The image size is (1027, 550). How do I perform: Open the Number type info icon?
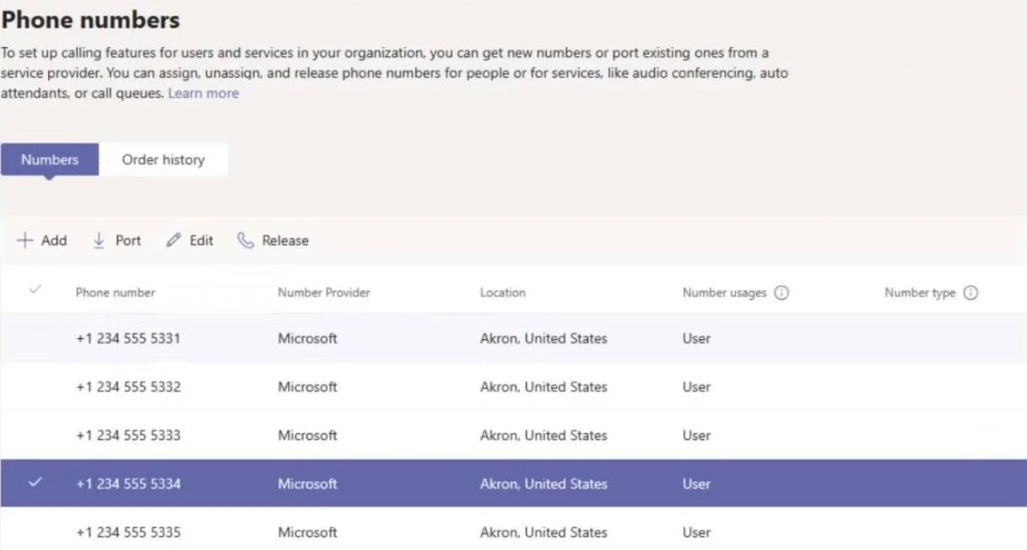coord(970,293)
